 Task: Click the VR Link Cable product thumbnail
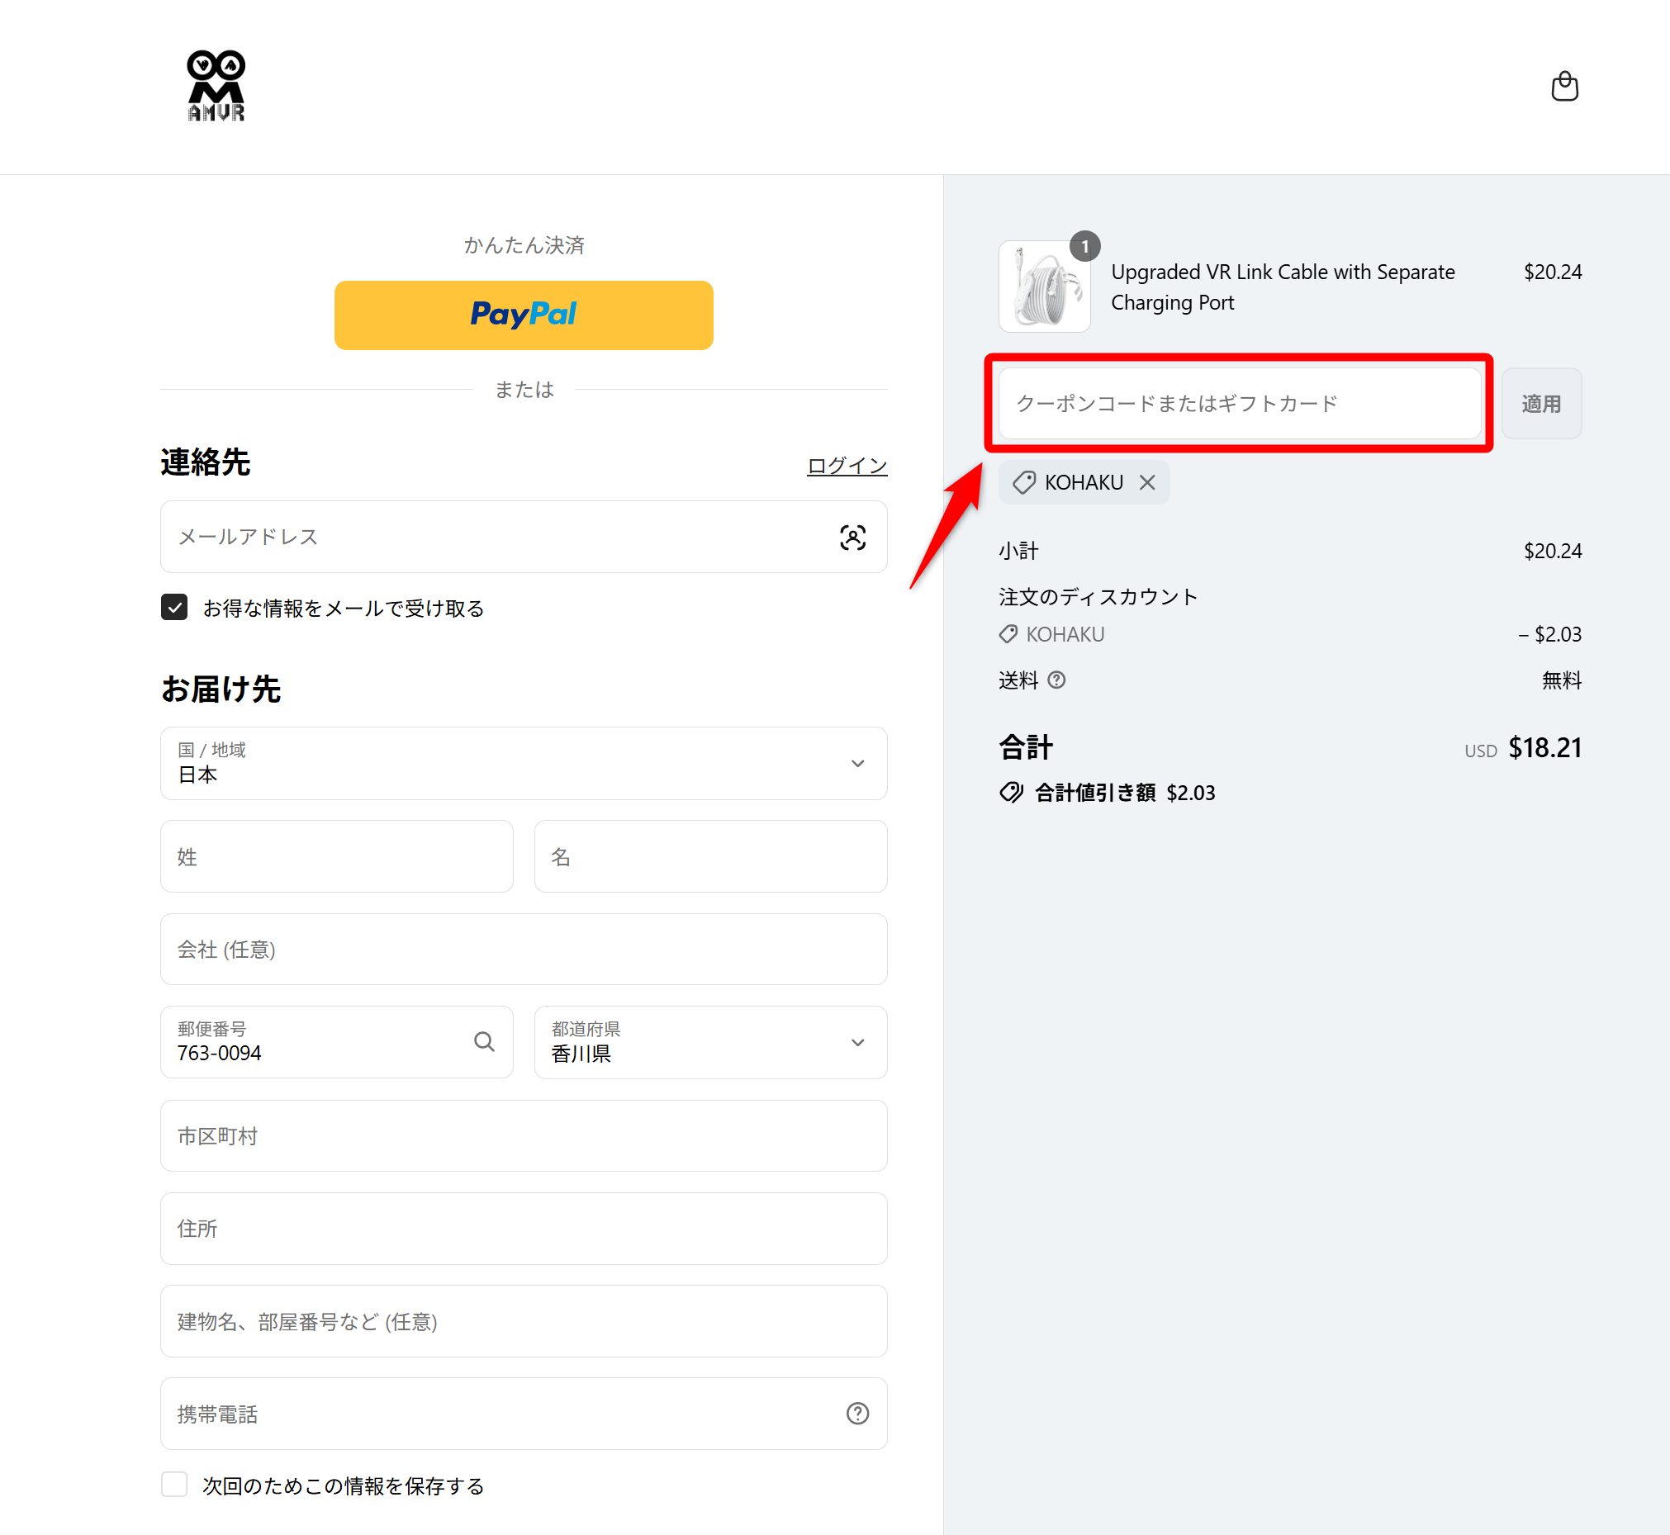pyautogui.click(x=1045, y=287)
